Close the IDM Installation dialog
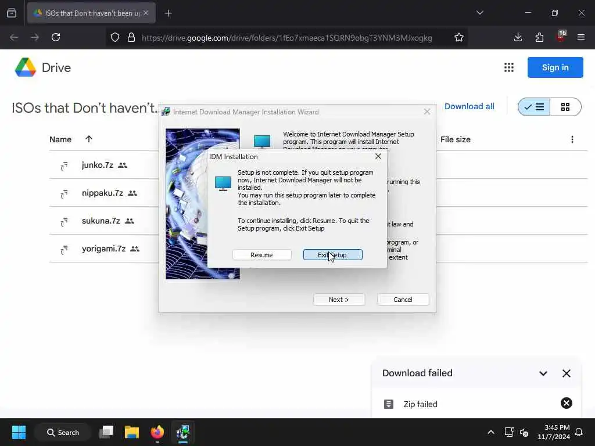Viewport: 595px width, 446px height. 378,156
